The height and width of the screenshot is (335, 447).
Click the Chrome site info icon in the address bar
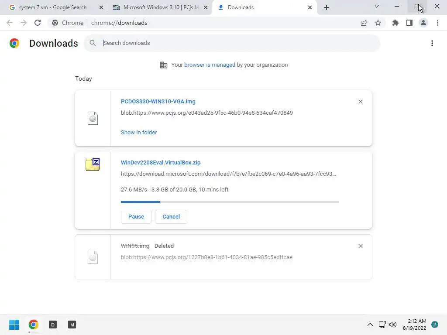point(55,23)
